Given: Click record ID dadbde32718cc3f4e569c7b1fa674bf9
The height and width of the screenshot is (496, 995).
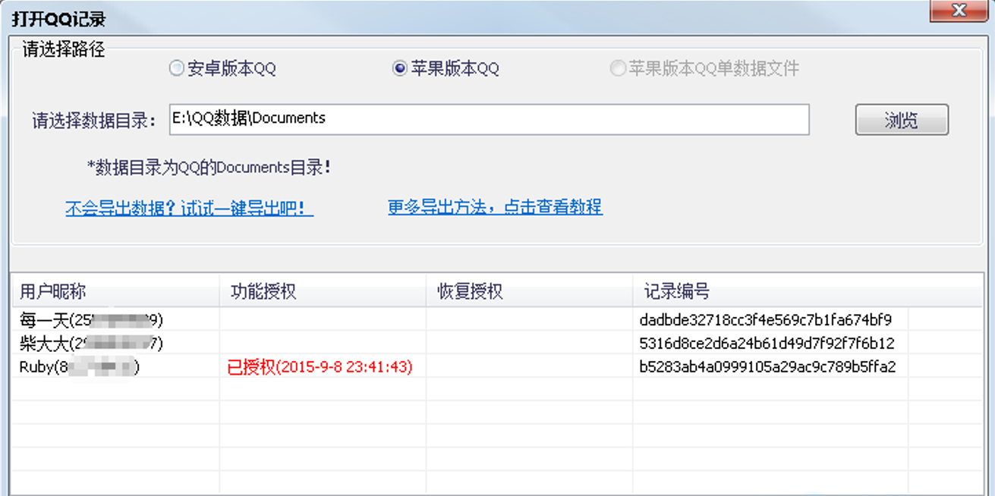Looking at the screenshot, I should coord(766,319).
